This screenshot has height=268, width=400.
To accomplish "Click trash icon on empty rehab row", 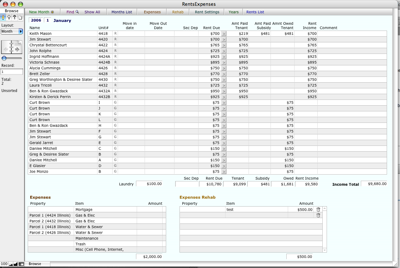I will [x=318, y=215].
